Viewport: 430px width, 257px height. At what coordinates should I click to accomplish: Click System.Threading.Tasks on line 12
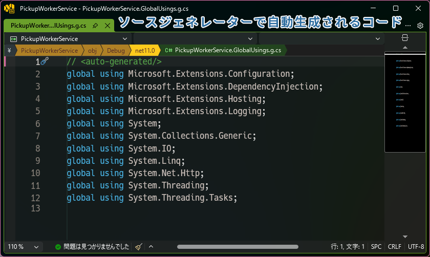coord(181,198)
